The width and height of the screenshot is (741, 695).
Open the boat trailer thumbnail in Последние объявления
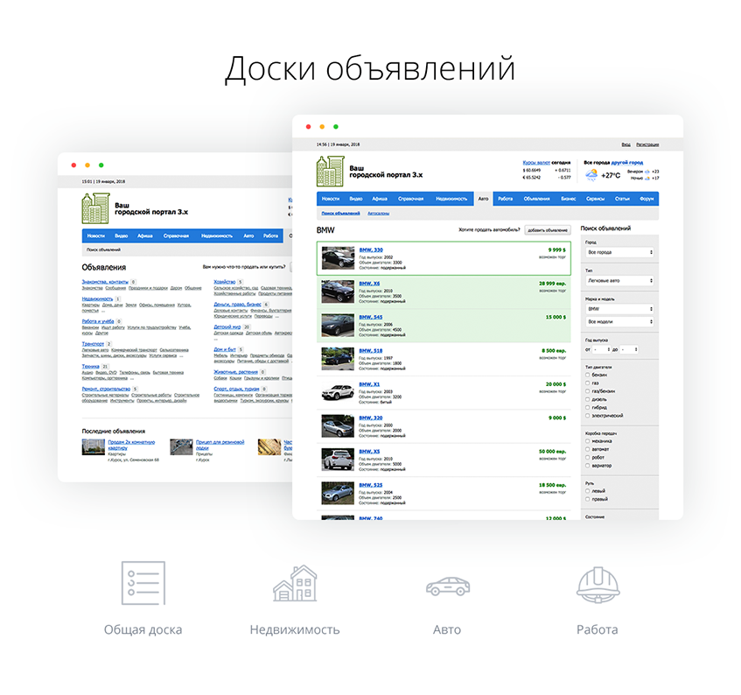point(181,446)
